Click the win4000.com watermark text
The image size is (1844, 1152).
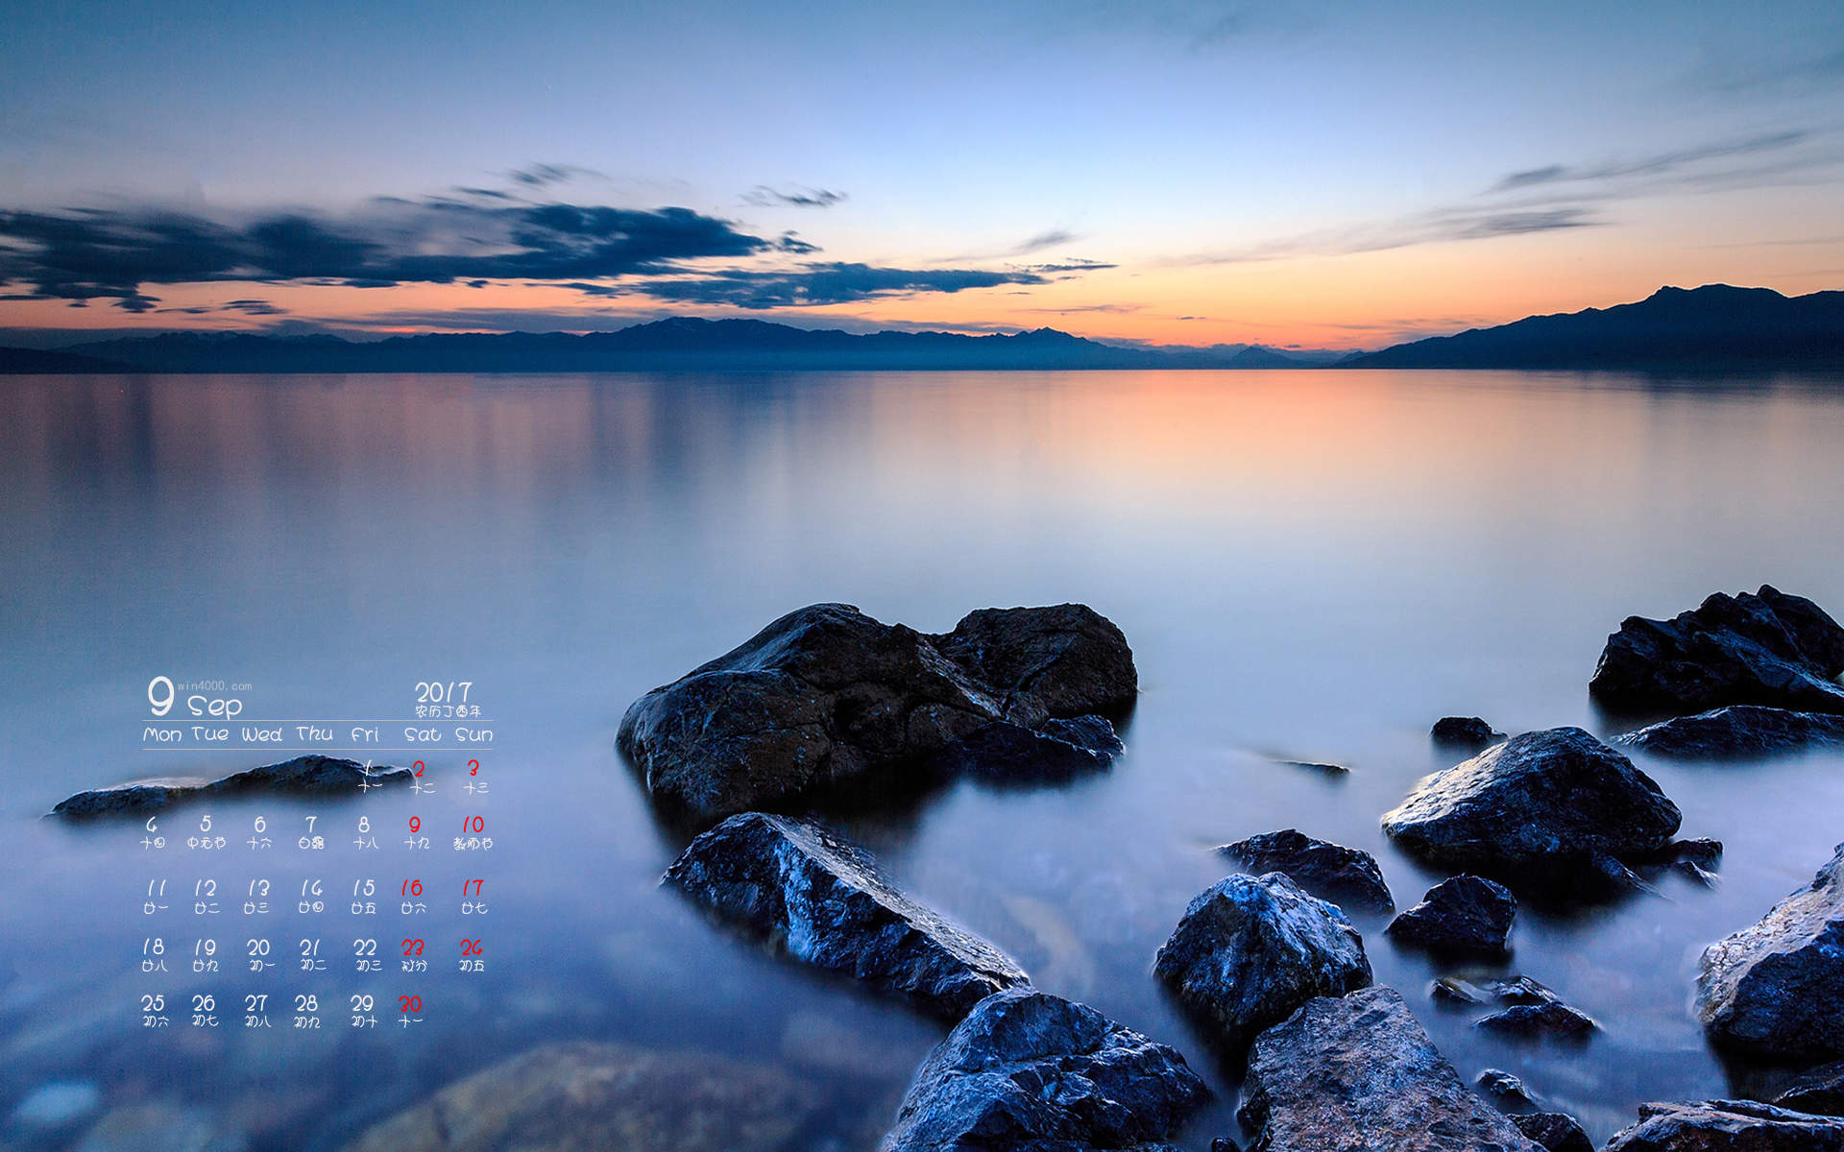[215, 685]
